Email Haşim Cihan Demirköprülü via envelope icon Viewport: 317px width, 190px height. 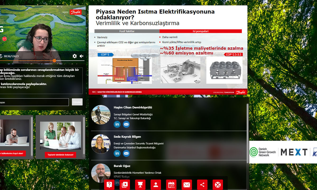[x=126, y=124]
